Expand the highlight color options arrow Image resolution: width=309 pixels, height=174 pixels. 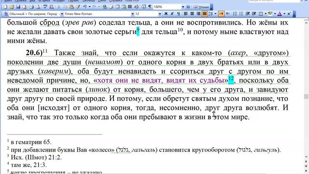coord(275,14)
